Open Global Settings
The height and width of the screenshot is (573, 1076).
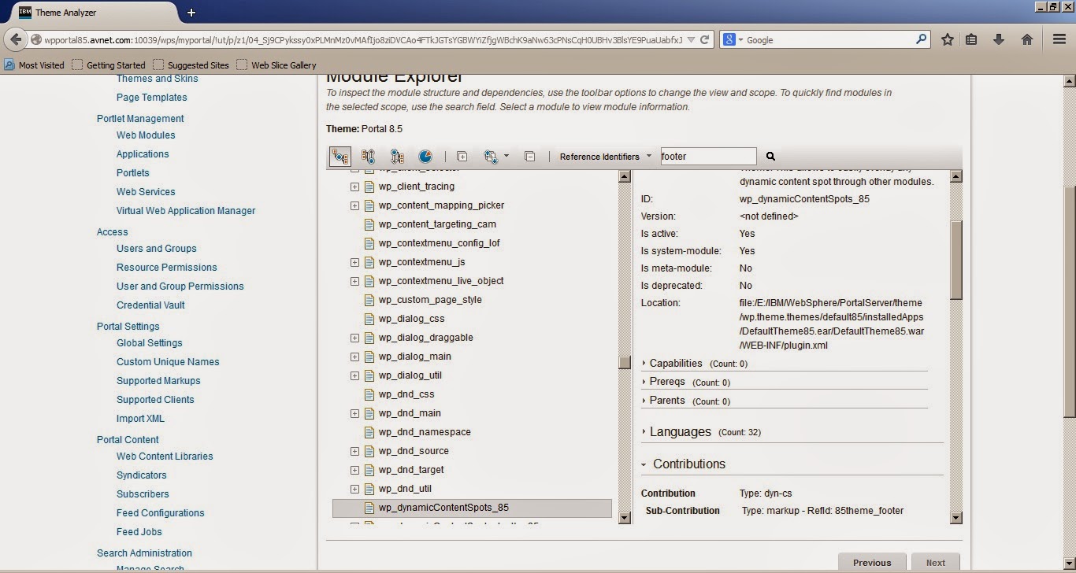pyautogui.click(x=150, y=343)
